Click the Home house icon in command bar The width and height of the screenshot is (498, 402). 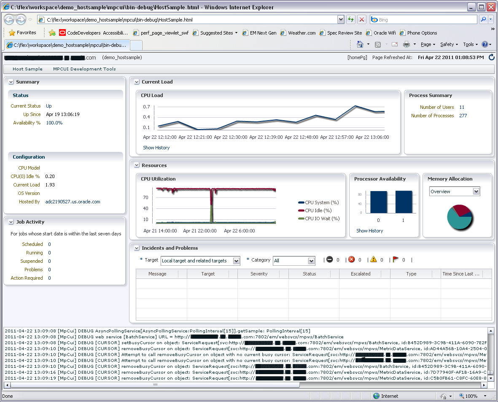click(x=360, y=44)
